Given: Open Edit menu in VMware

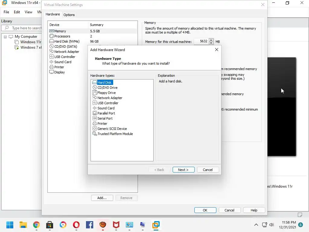Looking at the screenshot, I should click(x=17, y=12).
